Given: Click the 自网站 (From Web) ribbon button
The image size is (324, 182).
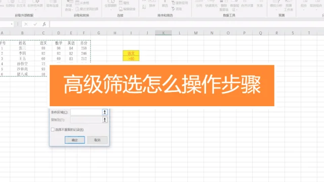Looking at the screenshot, I should pyautogui.click(x=10, y=4).
